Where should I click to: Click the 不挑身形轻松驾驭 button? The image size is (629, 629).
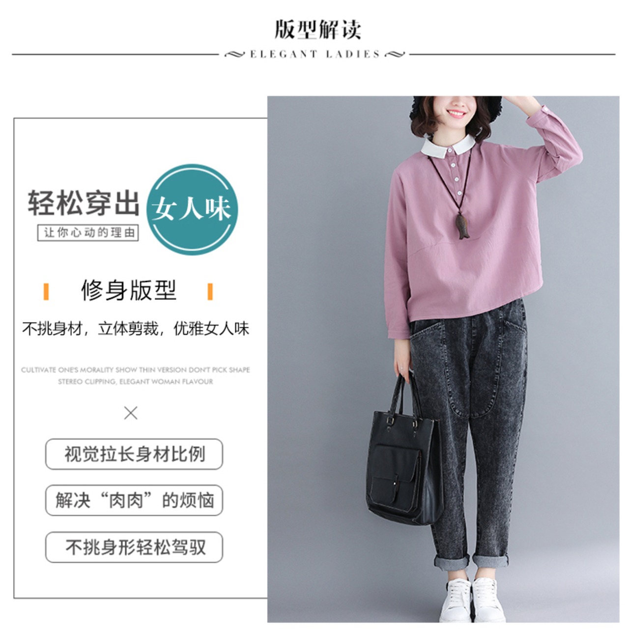click(134, 547)
